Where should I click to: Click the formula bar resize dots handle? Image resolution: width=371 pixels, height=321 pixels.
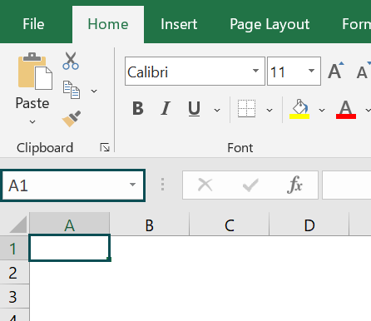[163, 185]
